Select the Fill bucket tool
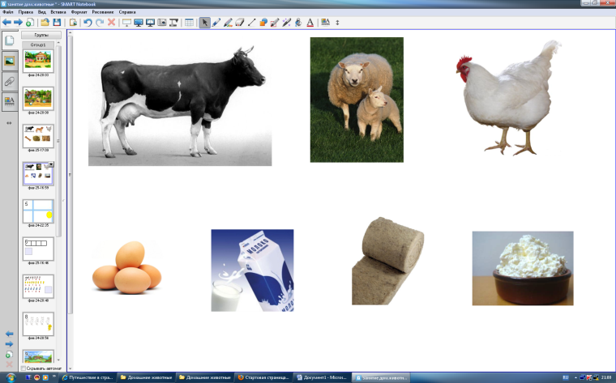The image size is (616, 383). point(298,23)
